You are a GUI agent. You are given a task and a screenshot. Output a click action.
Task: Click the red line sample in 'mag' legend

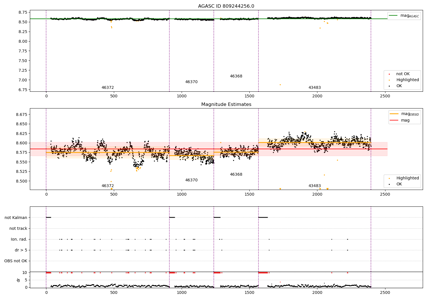pos(394,120)
